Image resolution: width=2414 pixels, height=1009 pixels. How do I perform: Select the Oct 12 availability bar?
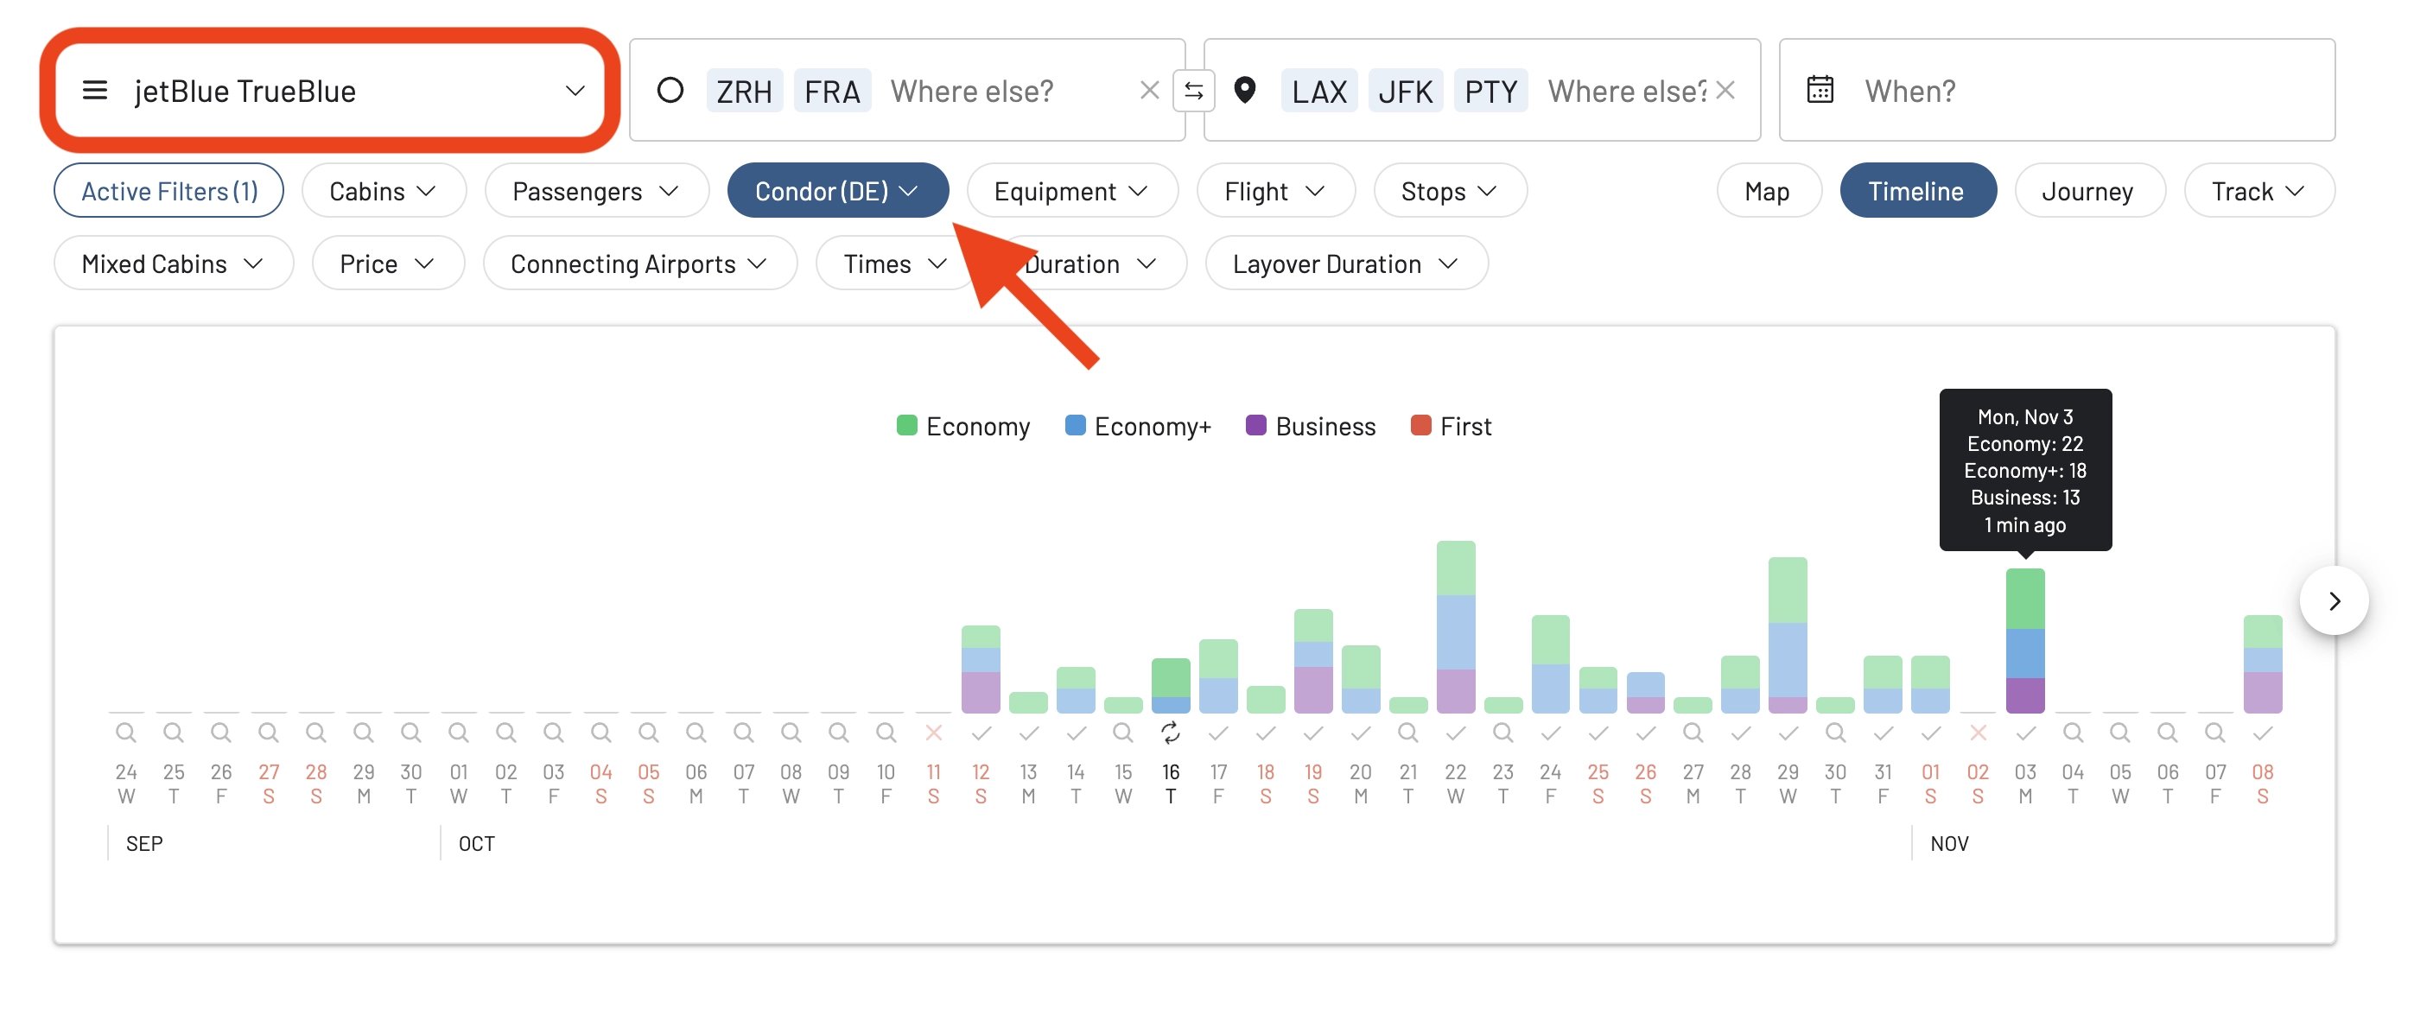(x=981, y=669)
